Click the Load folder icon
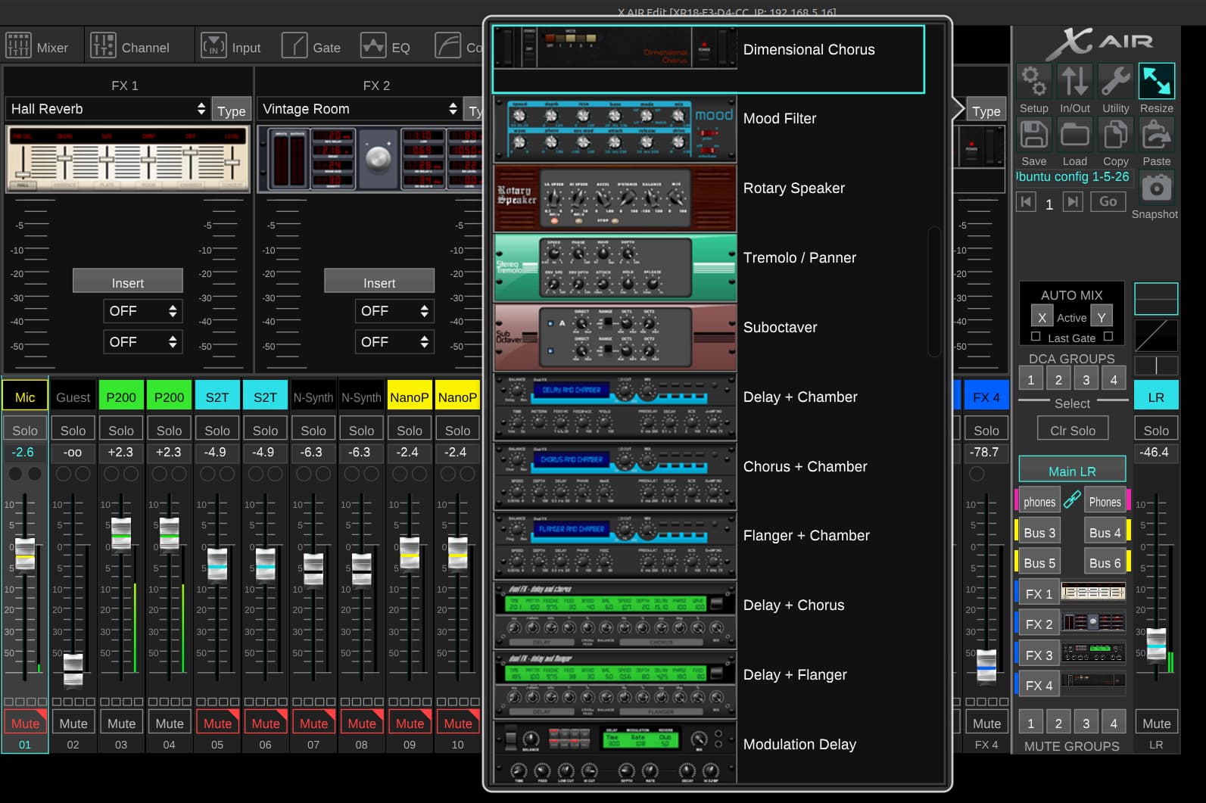The height and width of the screenshot is (803, 1206). pos(1074,135)
